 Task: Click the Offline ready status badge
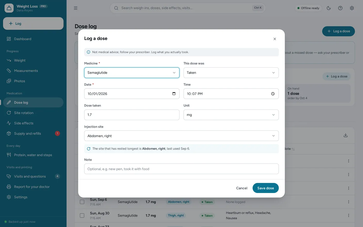coord(308,8)
